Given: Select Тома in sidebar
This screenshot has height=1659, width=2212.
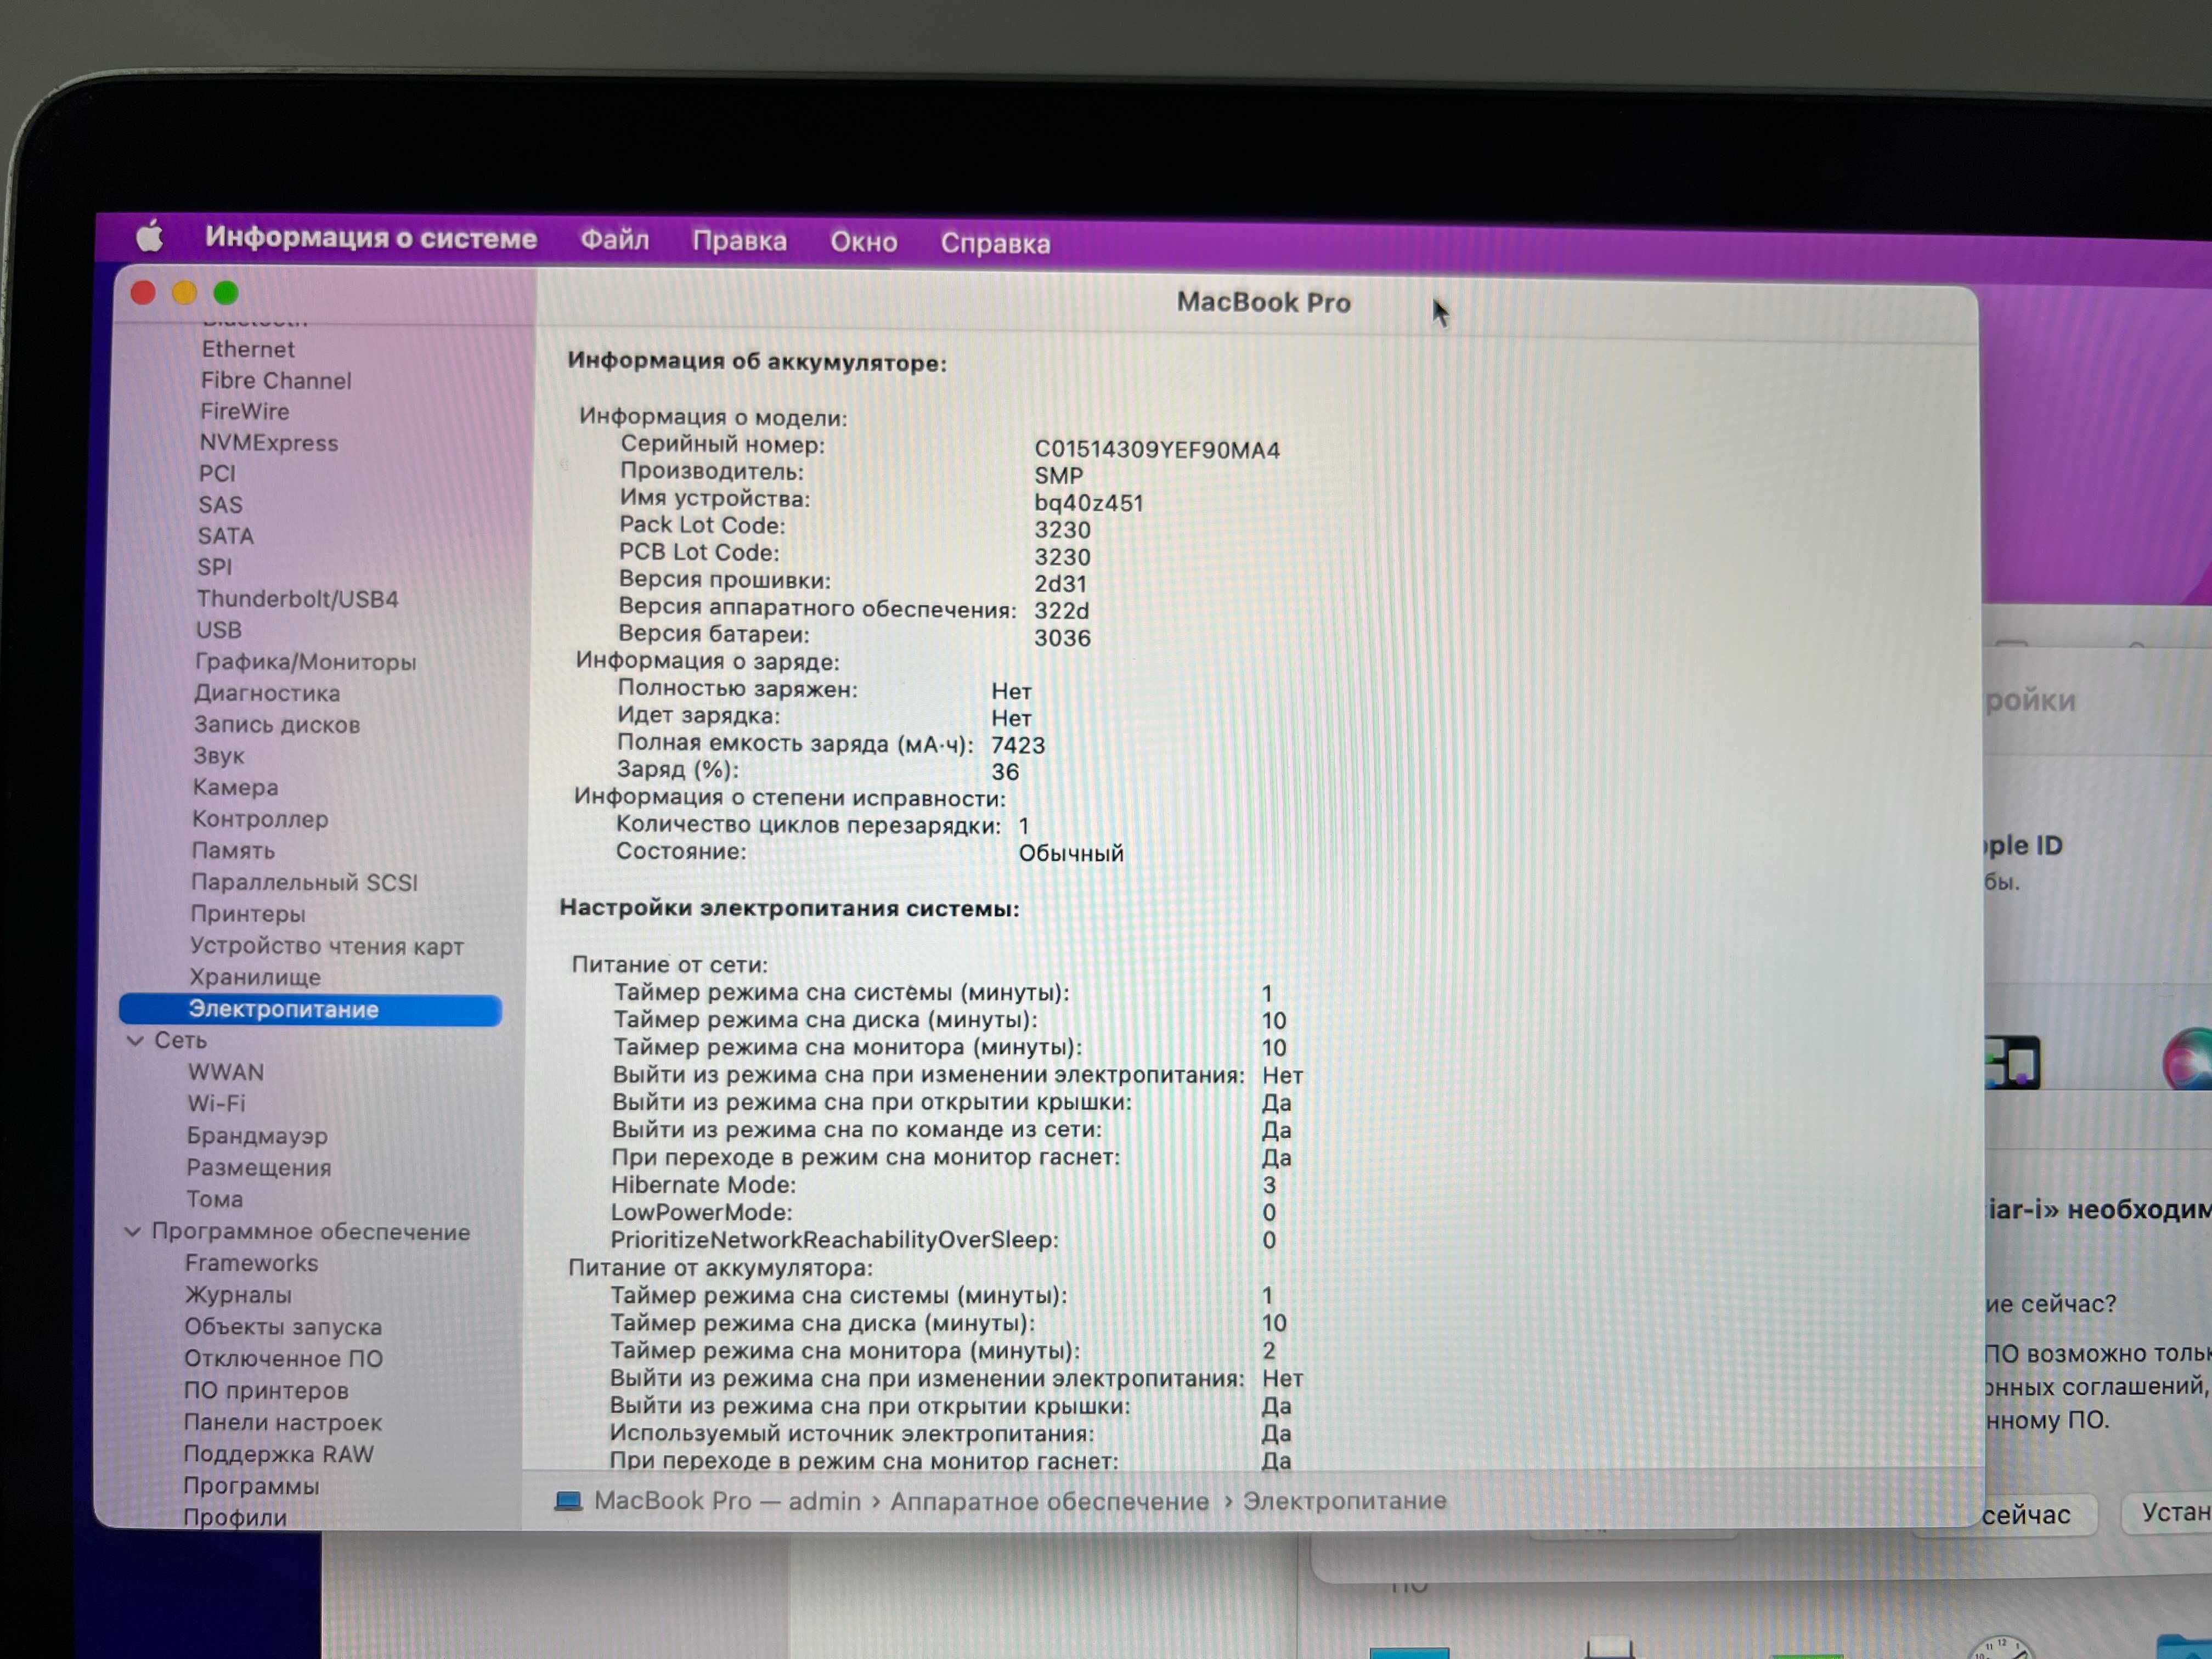Looking at the screenshot, I should point(214,1199).
